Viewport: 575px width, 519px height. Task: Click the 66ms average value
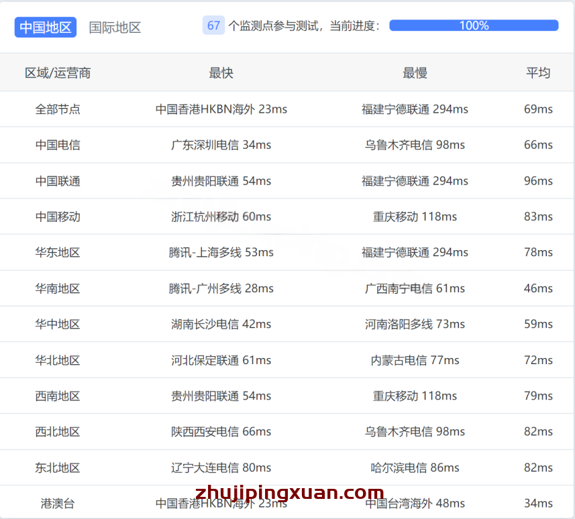538,145
